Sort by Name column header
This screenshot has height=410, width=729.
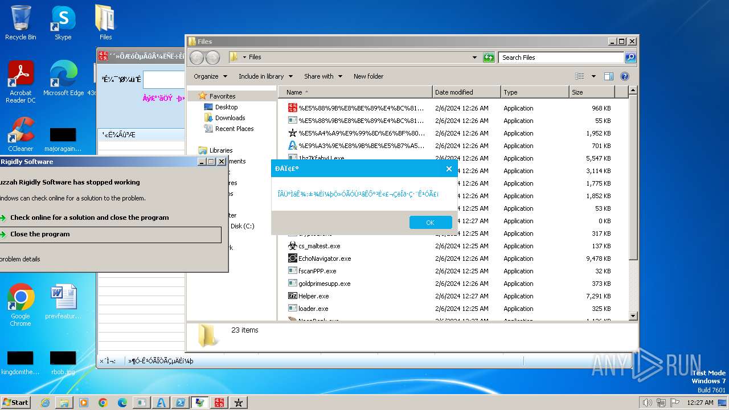click(x=355, y=92)
